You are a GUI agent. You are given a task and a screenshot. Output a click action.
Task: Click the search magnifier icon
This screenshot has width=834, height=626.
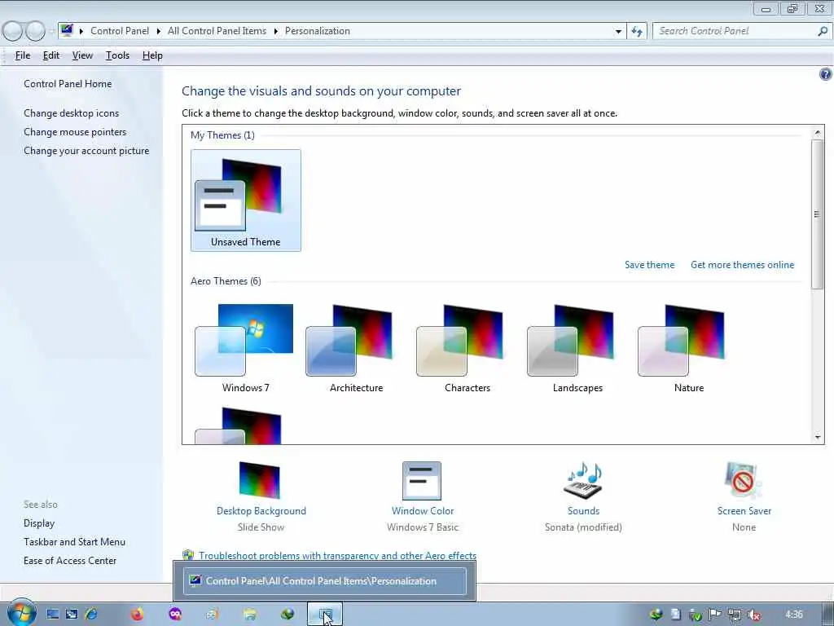coord(823,31)
